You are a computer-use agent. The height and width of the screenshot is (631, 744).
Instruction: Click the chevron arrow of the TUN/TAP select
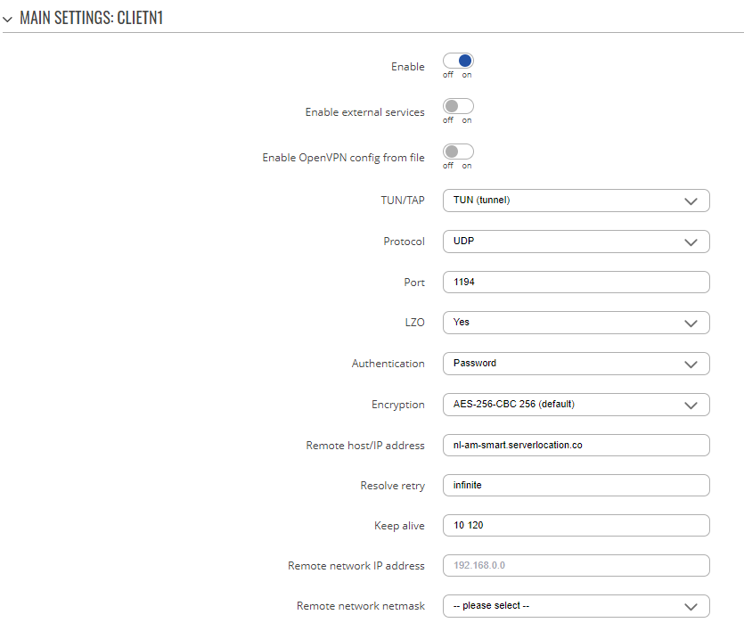click(x=691, y=201)
